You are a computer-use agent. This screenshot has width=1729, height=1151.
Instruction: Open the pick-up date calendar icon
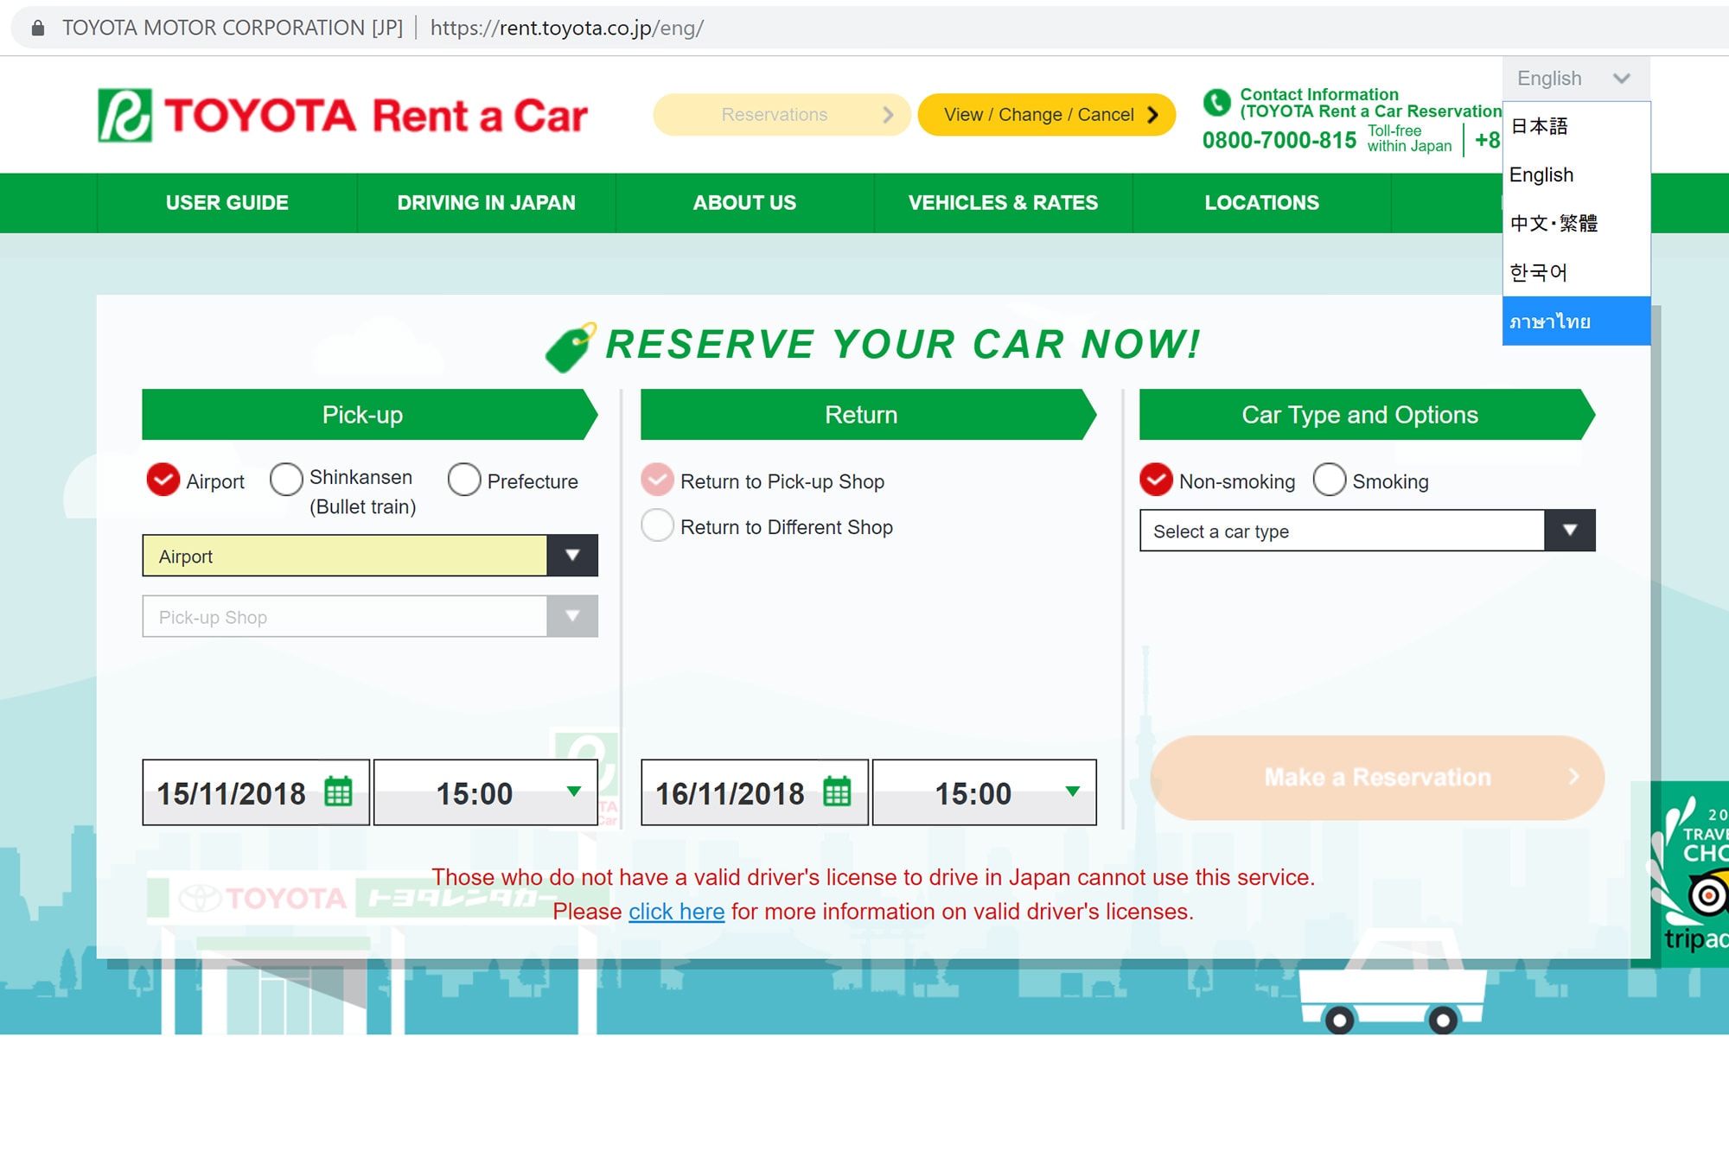point(338,792)
